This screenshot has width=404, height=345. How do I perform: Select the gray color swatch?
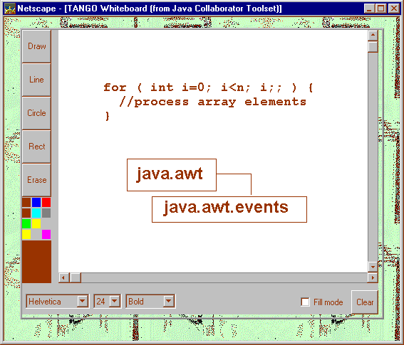click(46, 213)
